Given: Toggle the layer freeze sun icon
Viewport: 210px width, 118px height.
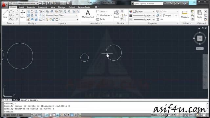Looking at the screenshot, I should click(51, 19).
